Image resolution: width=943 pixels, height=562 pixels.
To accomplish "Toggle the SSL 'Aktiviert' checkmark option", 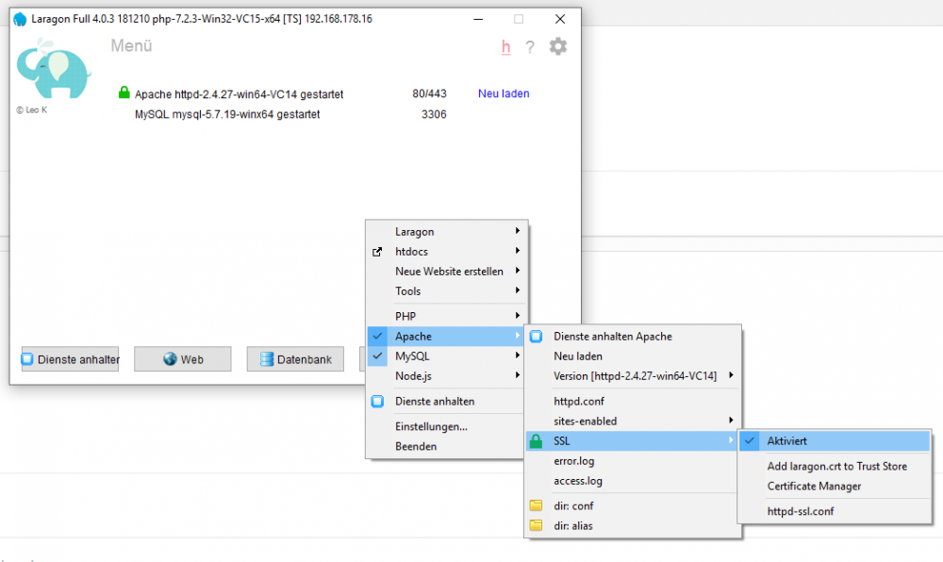I will click(x=786, y=441).
